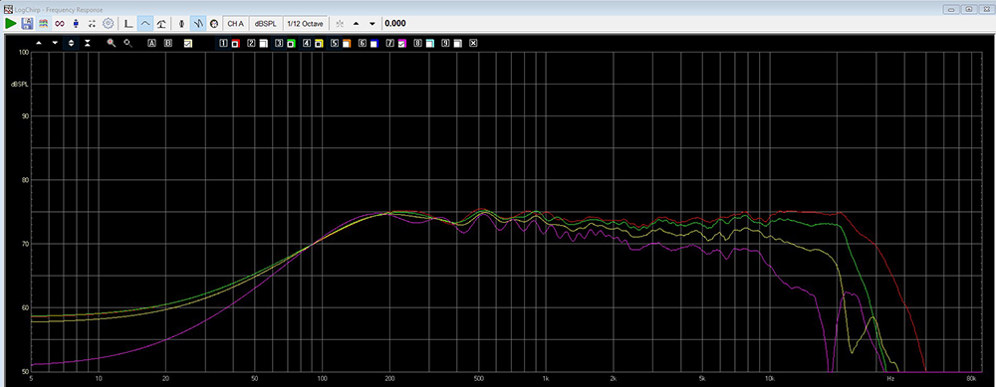Click the orange overlay 5 color swatch
Screen dimensions: 996x387
tap(347, 43)
